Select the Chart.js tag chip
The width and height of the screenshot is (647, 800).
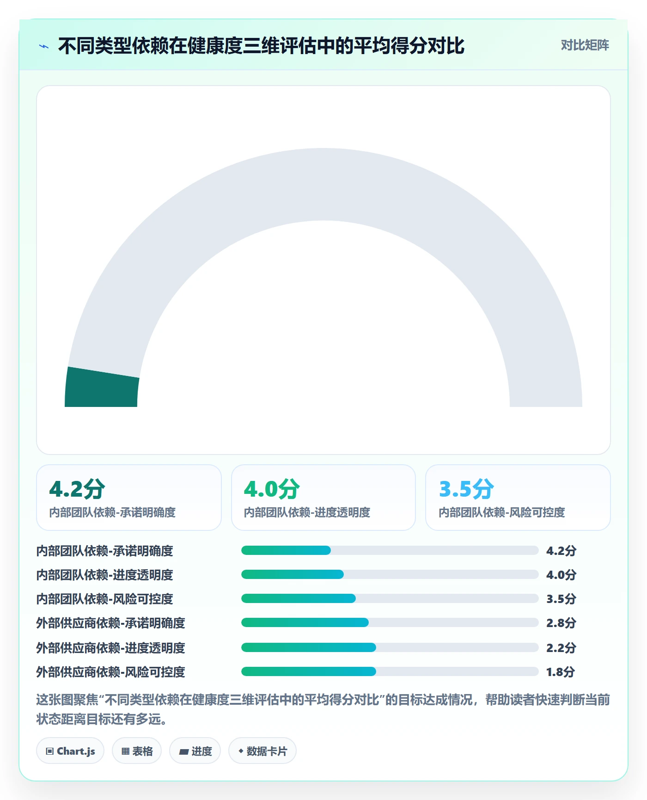[70, 751]
